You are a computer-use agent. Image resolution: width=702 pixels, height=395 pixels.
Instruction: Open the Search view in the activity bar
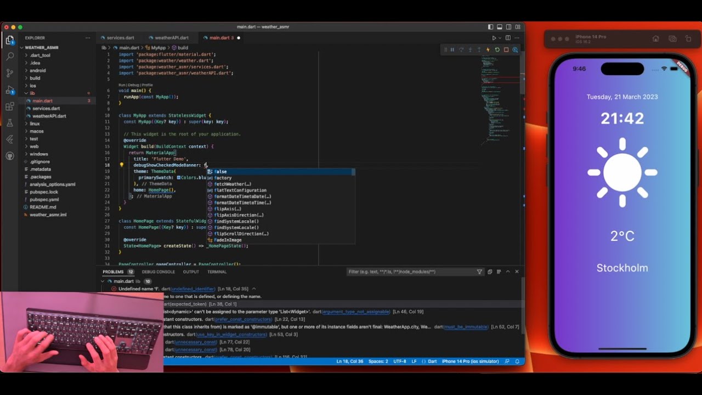coord(10,56)
